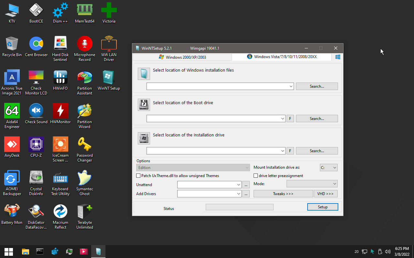Select the HWiNFO desktop icon
414x258 pixels.
click(60, 80)
